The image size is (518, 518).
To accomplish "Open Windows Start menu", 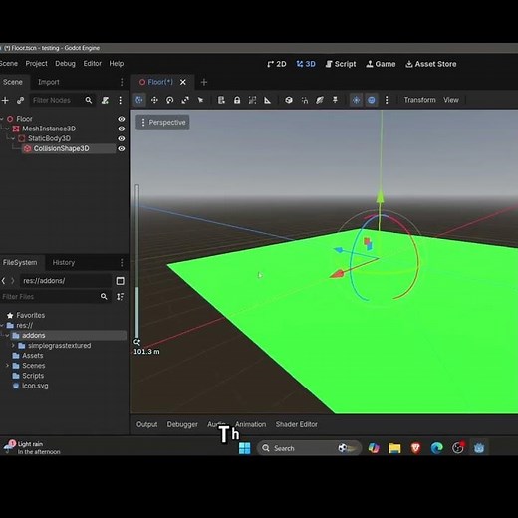I will (245, 448).
